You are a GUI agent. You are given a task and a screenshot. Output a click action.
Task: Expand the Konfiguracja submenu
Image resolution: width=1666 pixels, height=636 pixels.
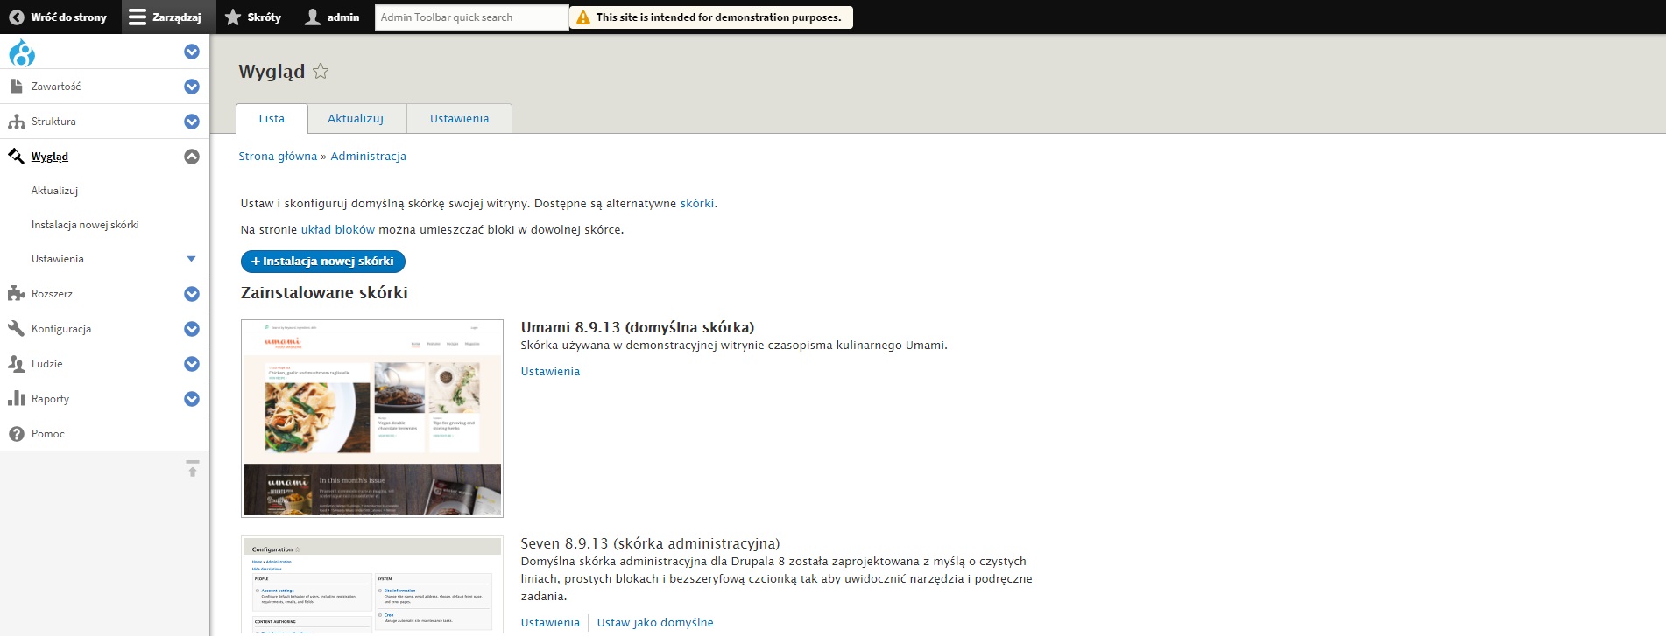click(192, 329)
